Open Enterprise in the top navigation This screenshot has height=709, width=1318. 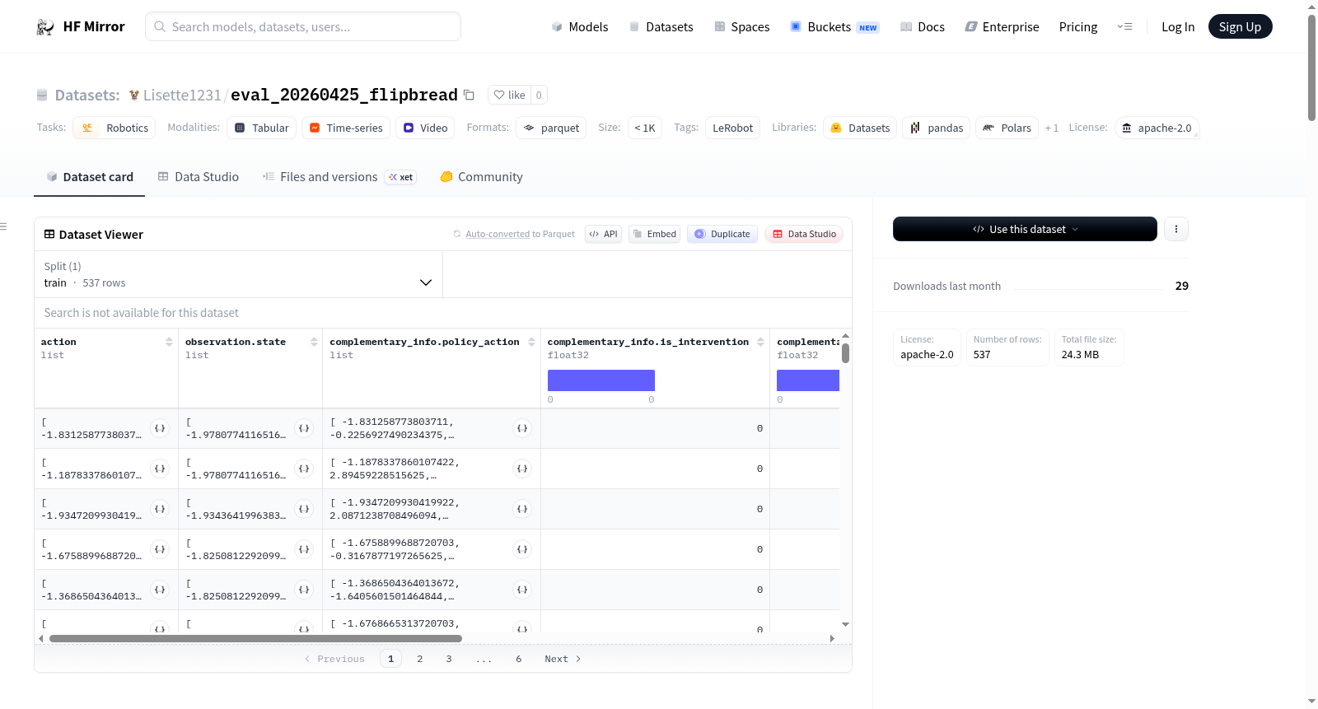[1003, 27]
